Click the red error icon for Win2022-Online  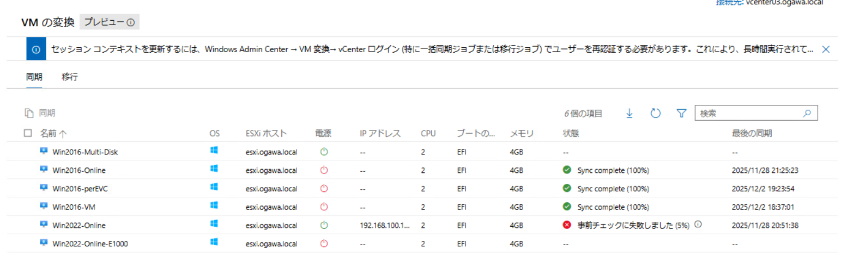(566, 225)
